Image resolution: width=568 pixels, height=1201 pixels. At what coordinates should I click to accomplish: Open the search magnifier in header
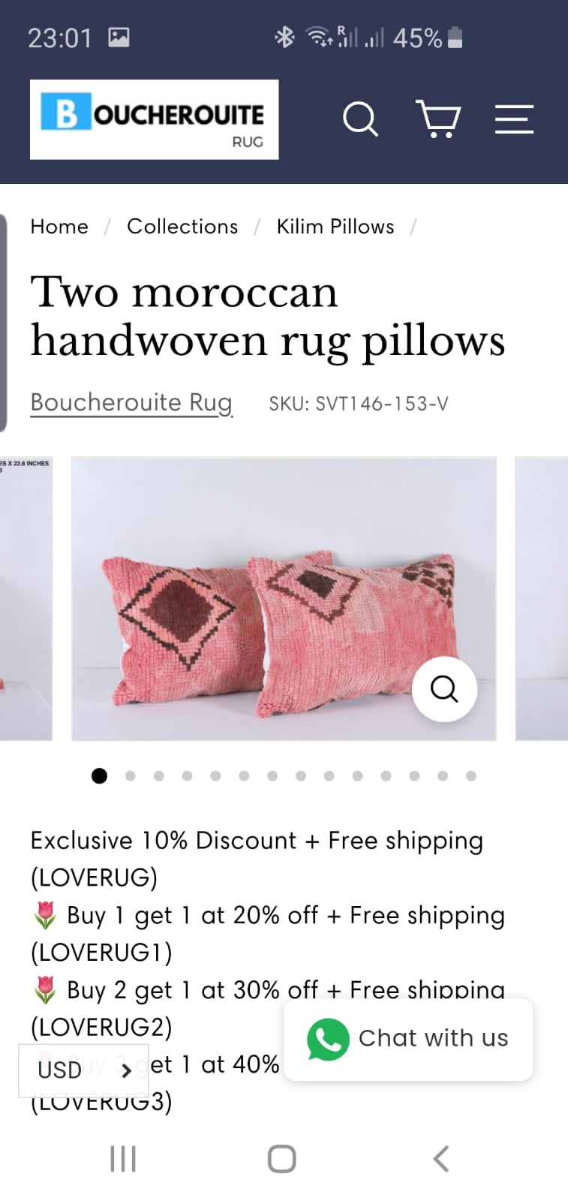point(360,119)
